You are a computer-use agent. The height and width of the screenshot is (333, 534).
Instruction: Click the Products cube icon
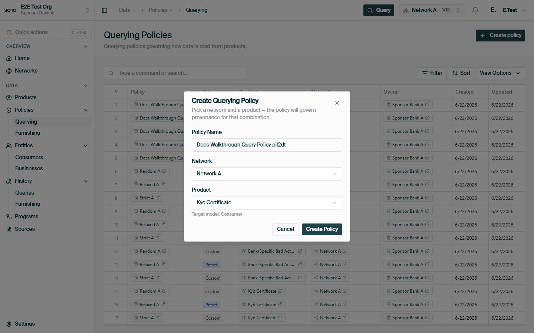9,98
